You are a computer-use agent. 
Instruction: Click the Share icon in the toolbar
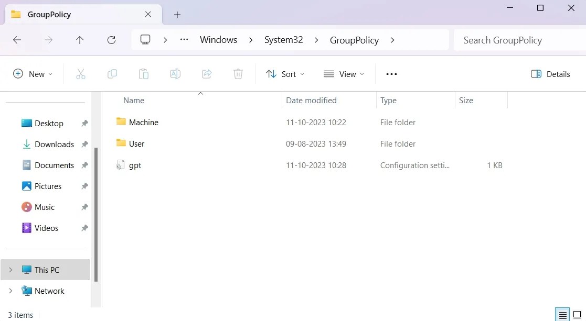tap(206, 74)
